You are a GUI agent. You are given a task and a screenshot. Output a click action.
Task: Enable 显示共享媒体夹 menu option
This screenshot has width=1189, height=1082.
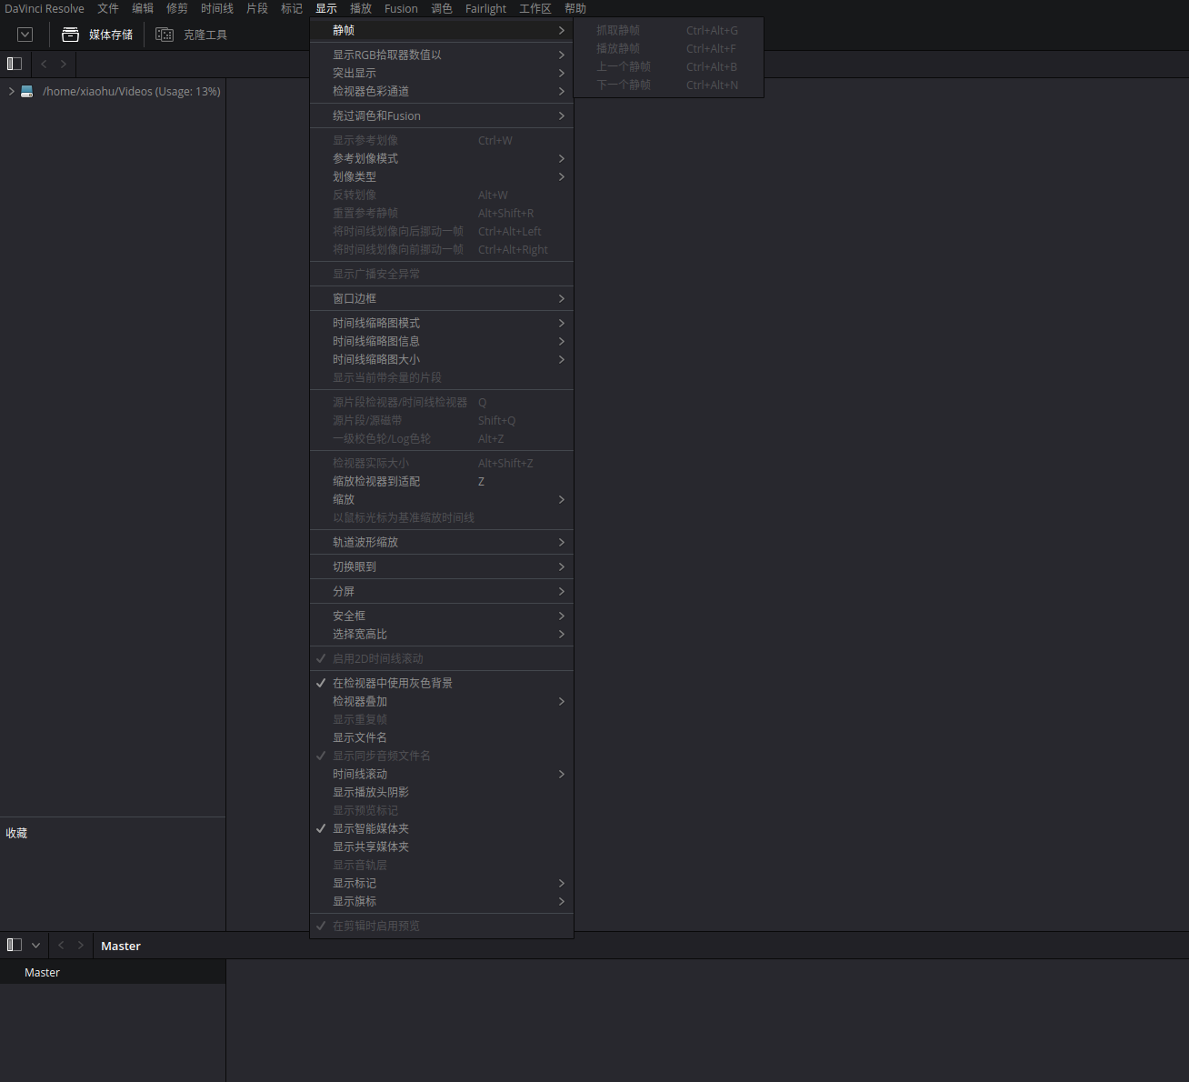click(x=370, y=847)
